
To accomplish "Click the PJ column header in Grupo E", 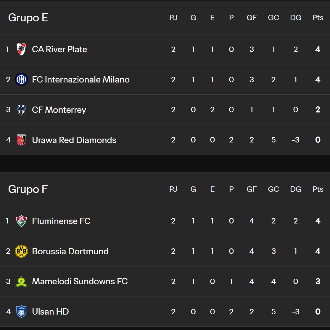I will (173, 18).
